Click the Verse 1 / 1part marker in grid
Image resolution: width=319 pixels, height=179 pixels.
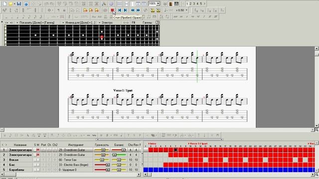198,144
